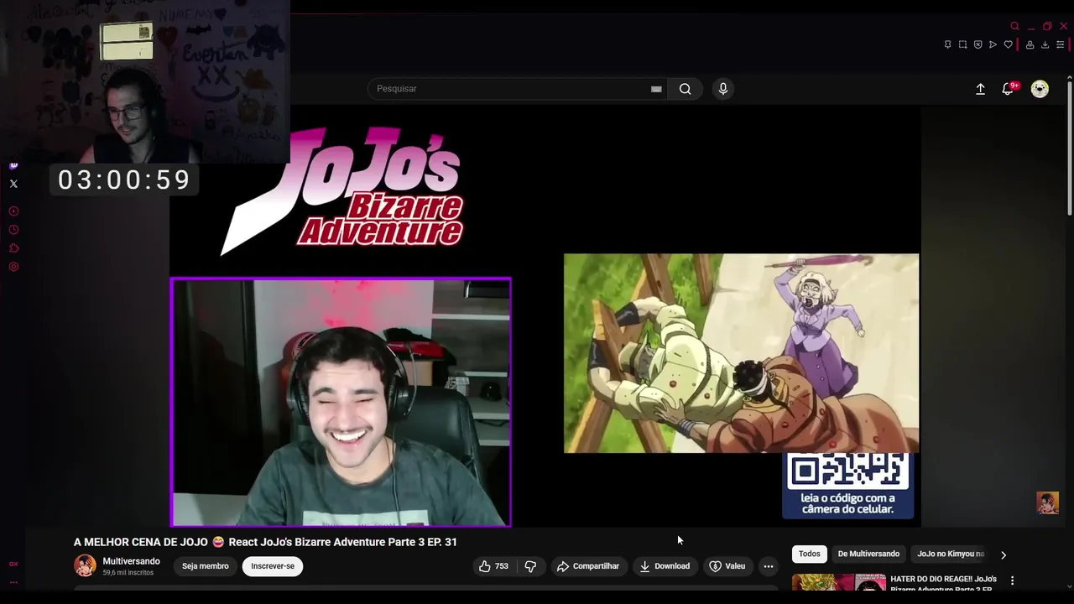The height and width of the screenshot is (604, 1074).
Task: Select the Todos filter chip
Action: click(x=810, y=554)
